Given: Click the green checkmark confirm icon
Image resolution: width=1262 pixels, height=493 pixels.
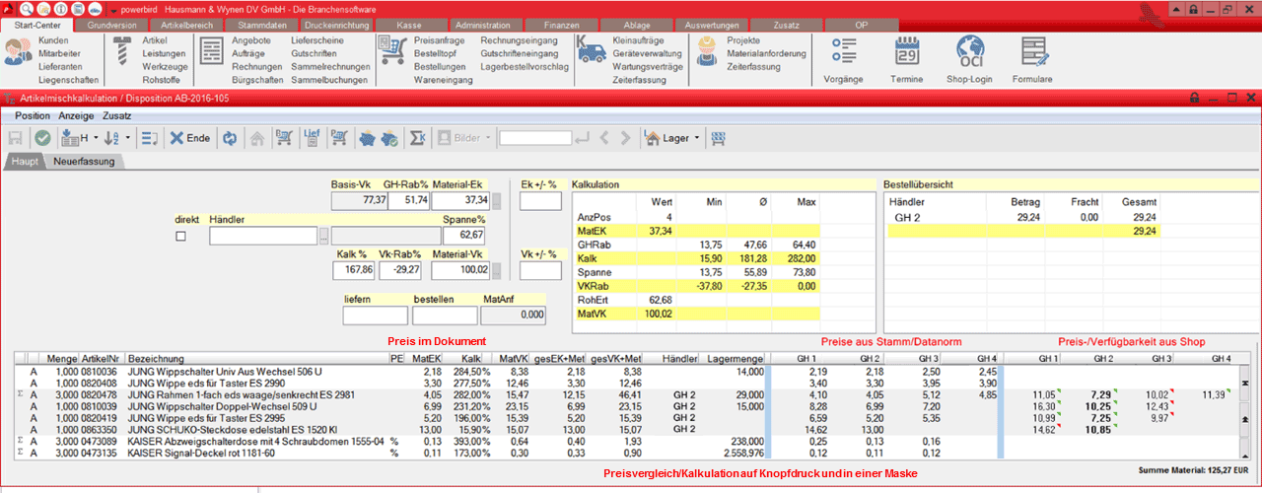Looking at the screenshot, I should pyautogui.click(x=42, y=138).
